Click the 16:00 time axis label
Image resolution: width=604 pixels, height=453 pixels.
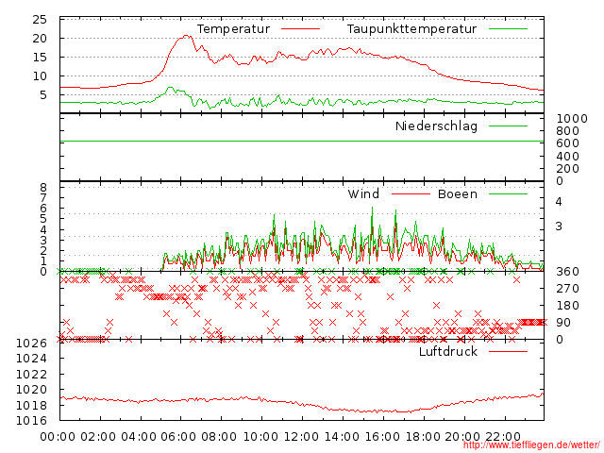tap(382, 436)
